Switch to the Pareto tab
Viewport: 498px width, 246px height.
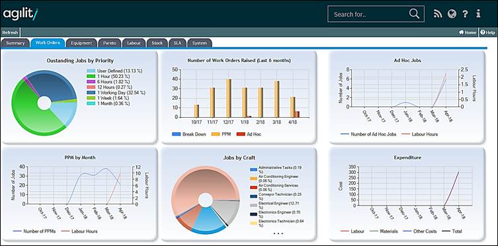109,43
